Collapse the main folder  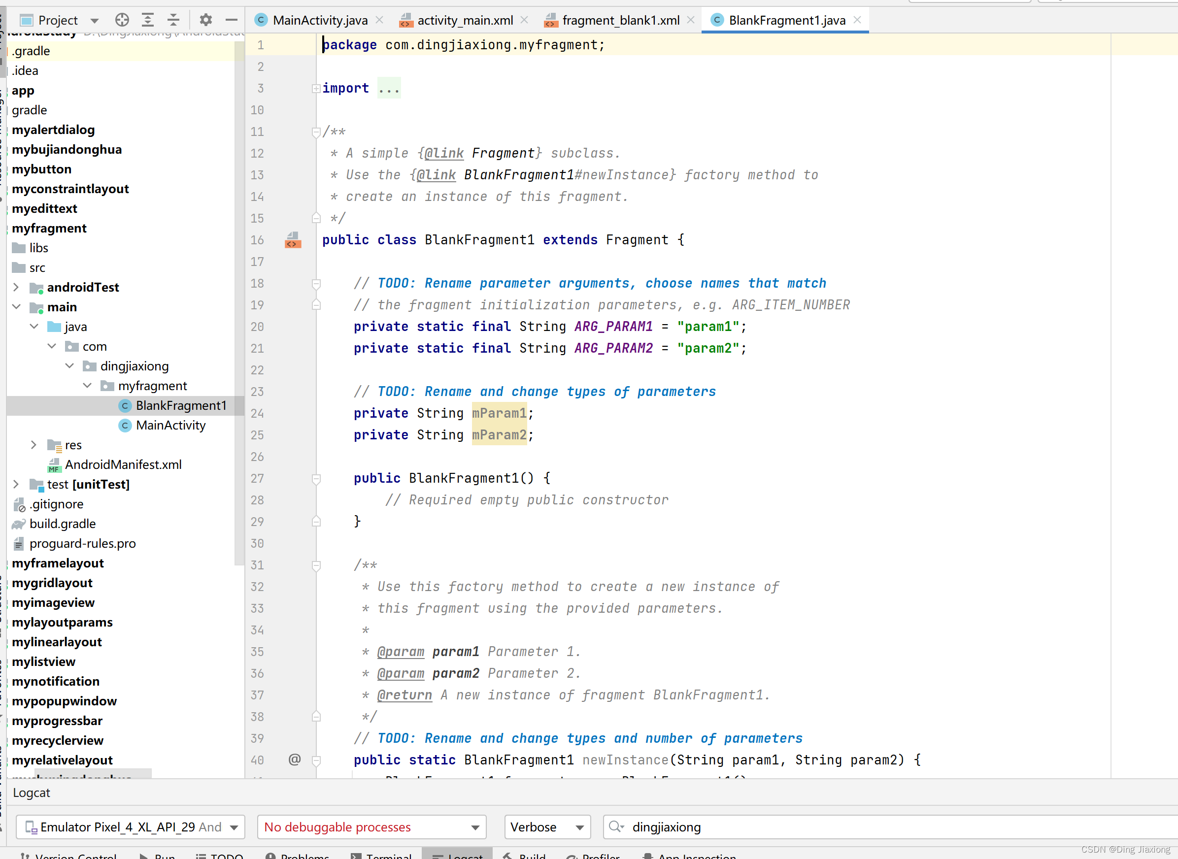tap(16, 307)
